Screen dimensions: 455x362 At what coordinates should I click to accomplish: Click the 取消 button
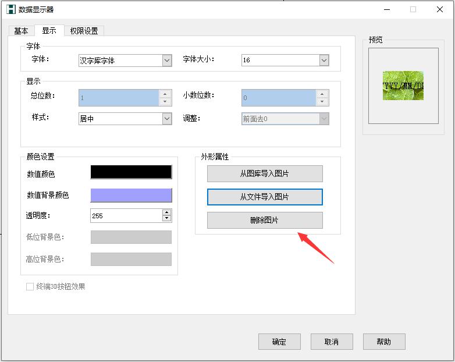(332, 342)
